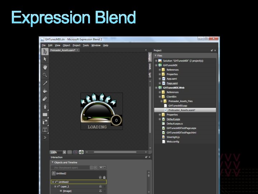Select Preloader_Assets.xaml in project tree
The height and width of the screenshot is (194, 258).
coord(185,110)
